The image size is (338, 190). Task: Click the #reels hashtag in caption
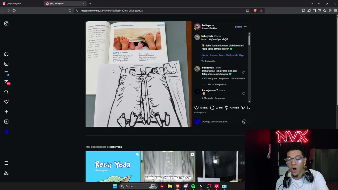tap(222, 55)
